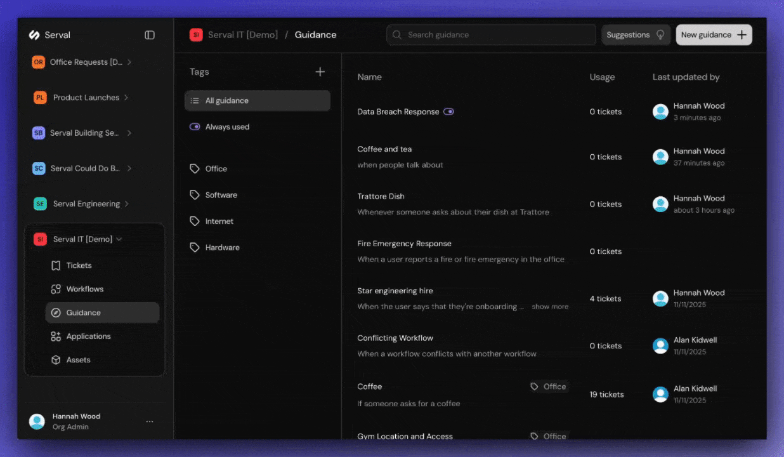
Task: Open the Coffee and tea guidance
Action: click(x=384, y=149)
